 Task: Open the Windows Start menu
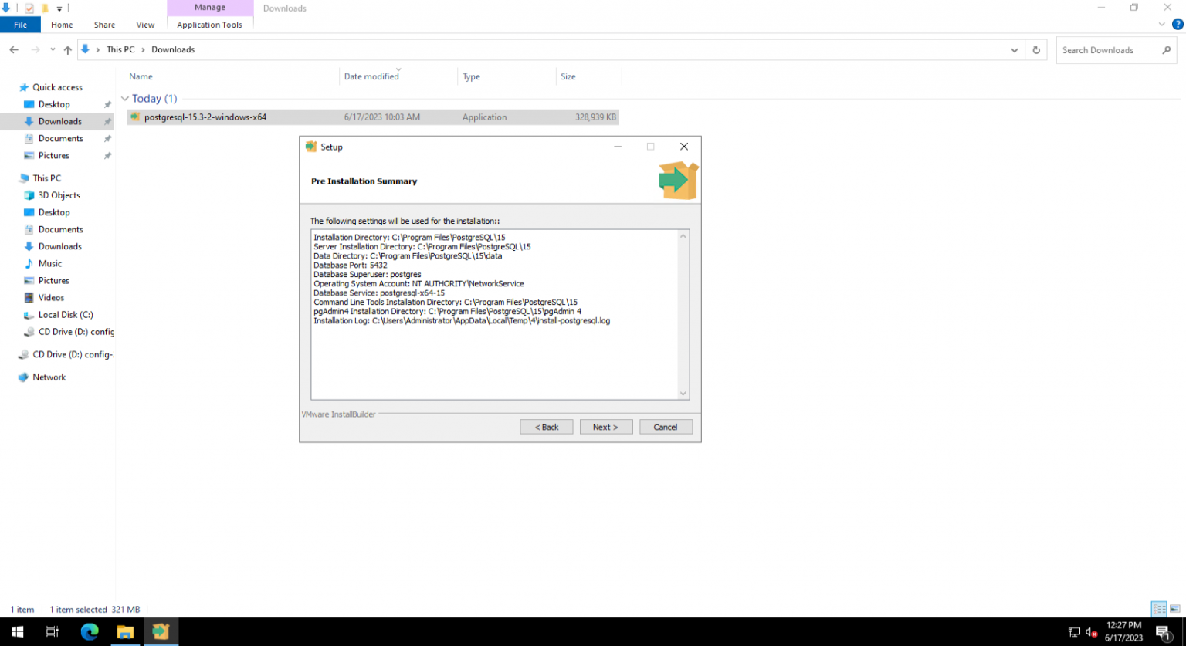coord(17,631)
